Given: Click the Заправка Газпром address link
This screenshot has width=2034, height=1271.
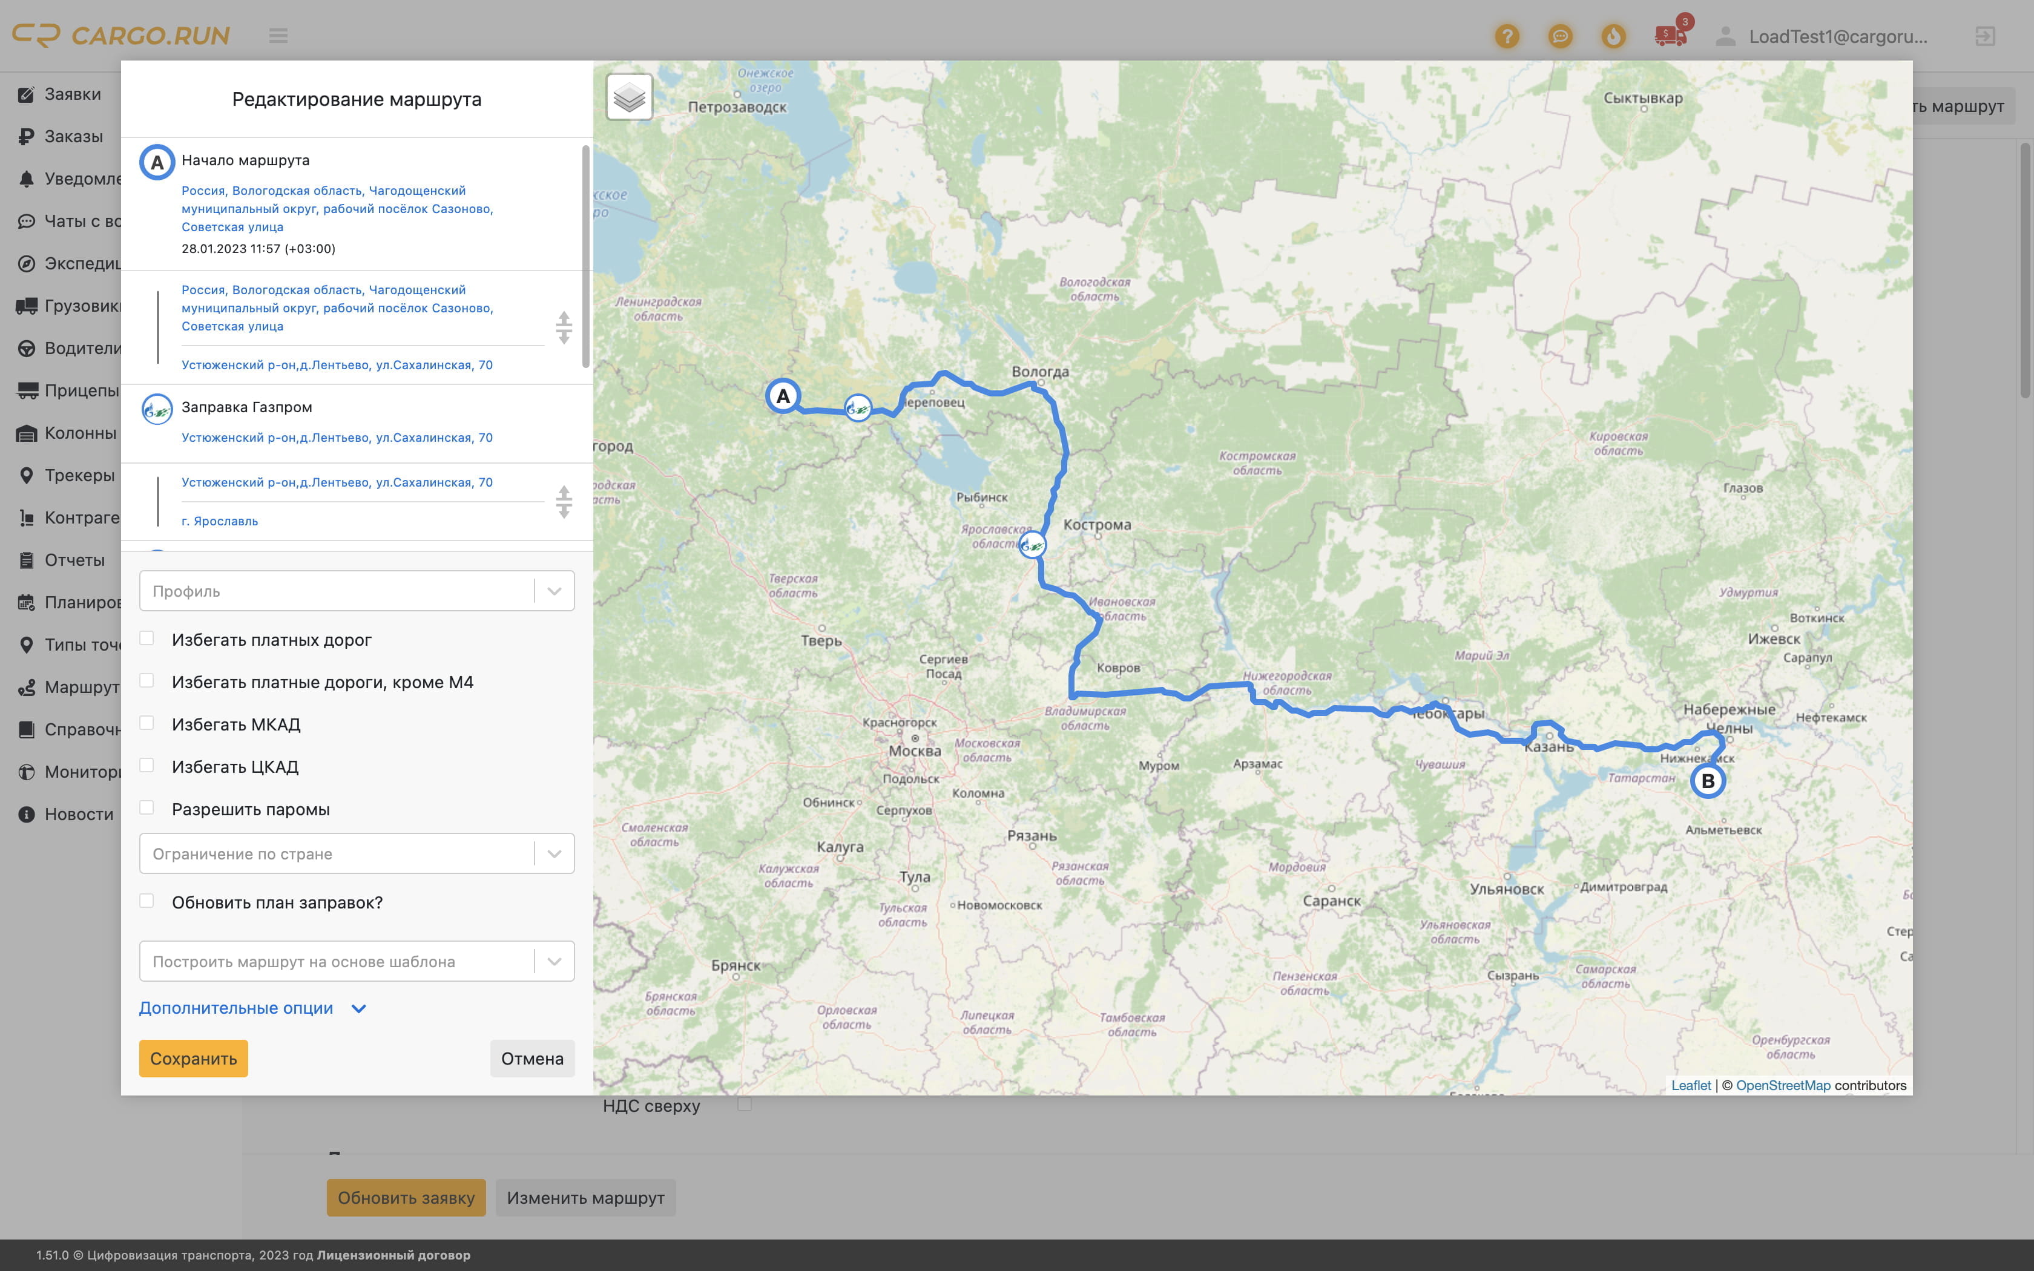Looking at the screenshot, I should coord(337,438).
